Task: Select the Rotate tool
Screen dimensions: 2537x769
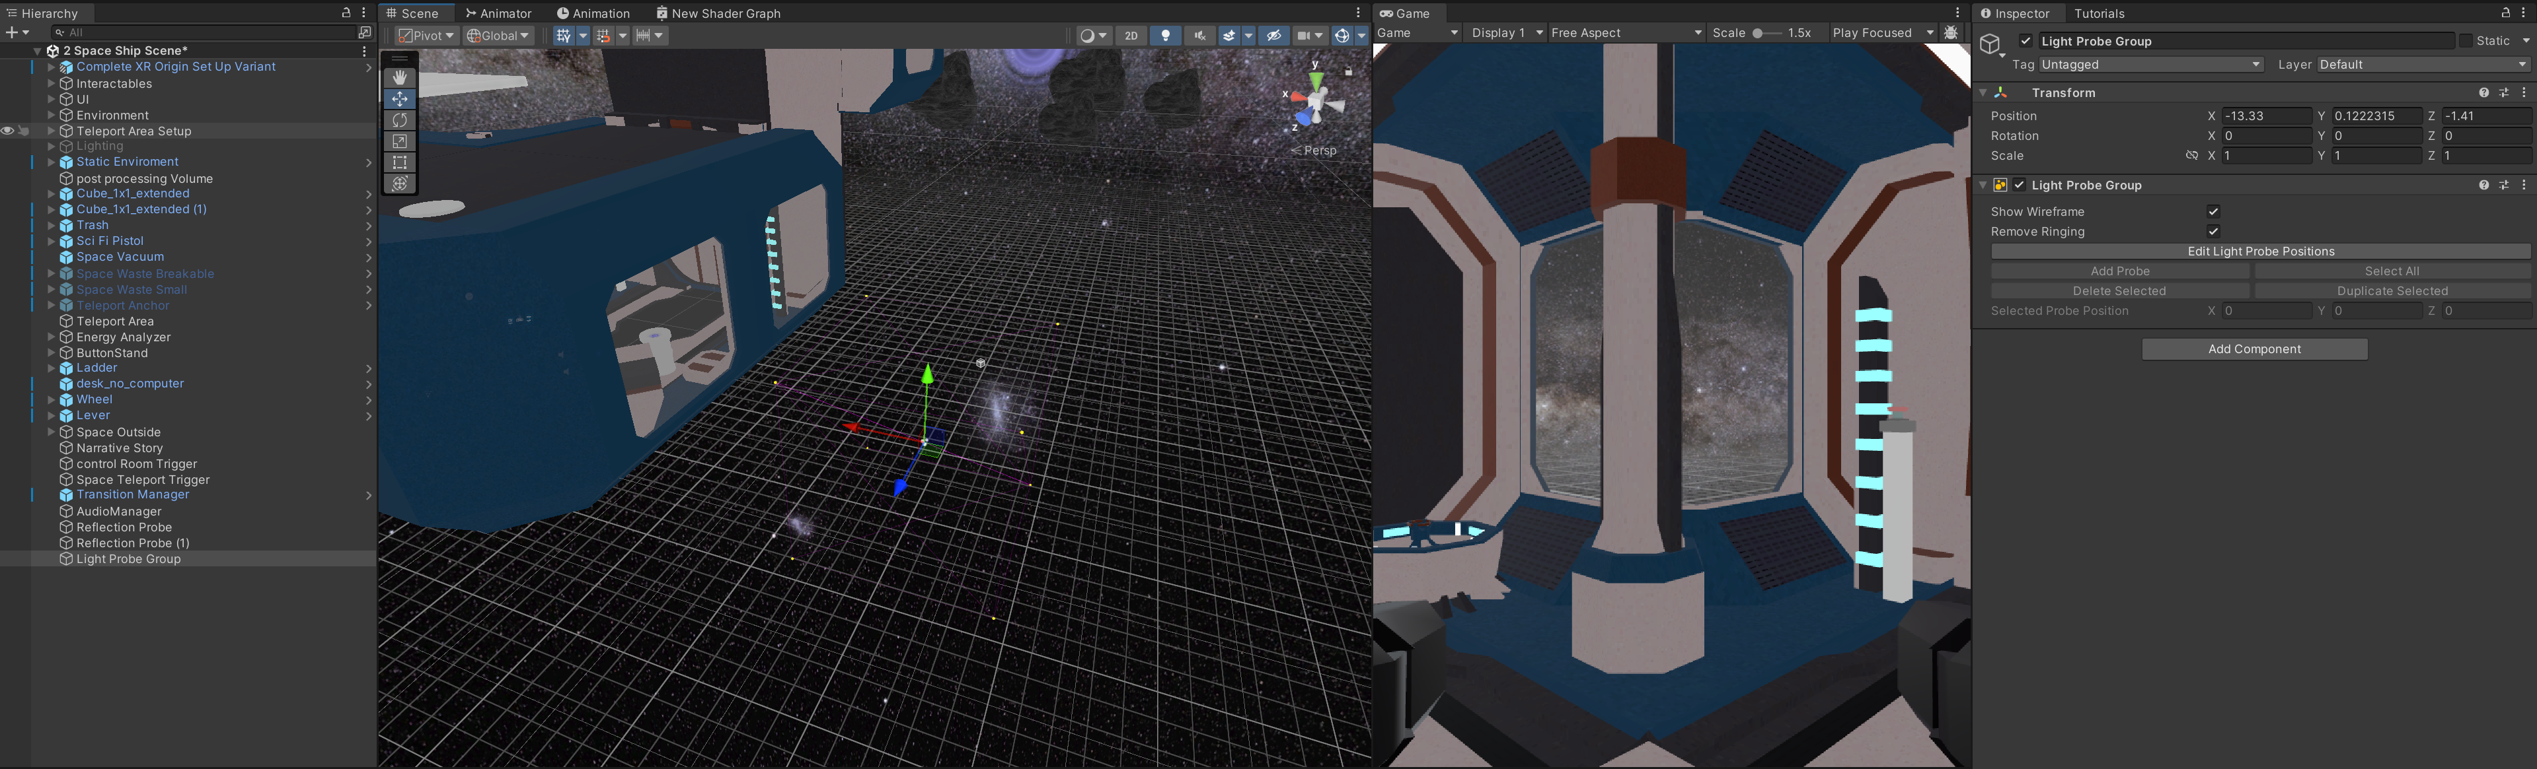Action: (399, 120)
